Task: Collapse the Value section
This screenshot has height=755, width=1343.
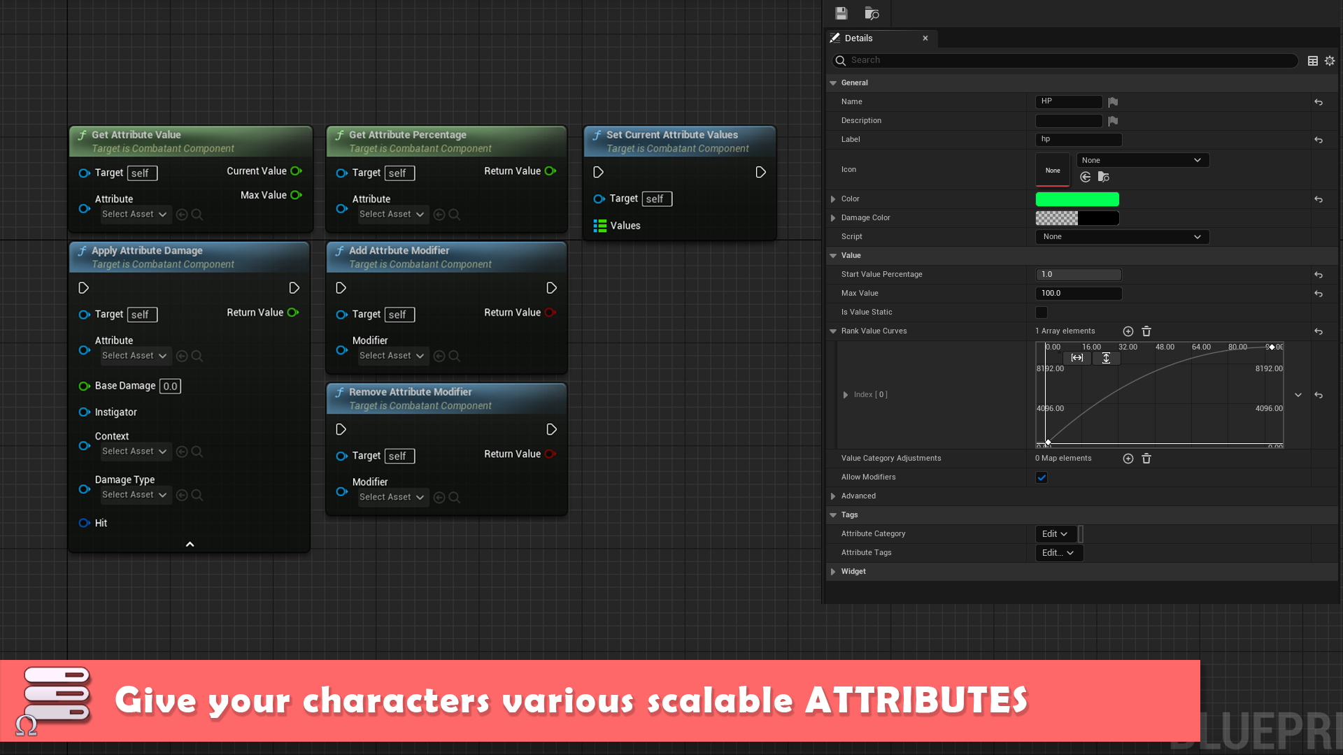Action: 833,256
